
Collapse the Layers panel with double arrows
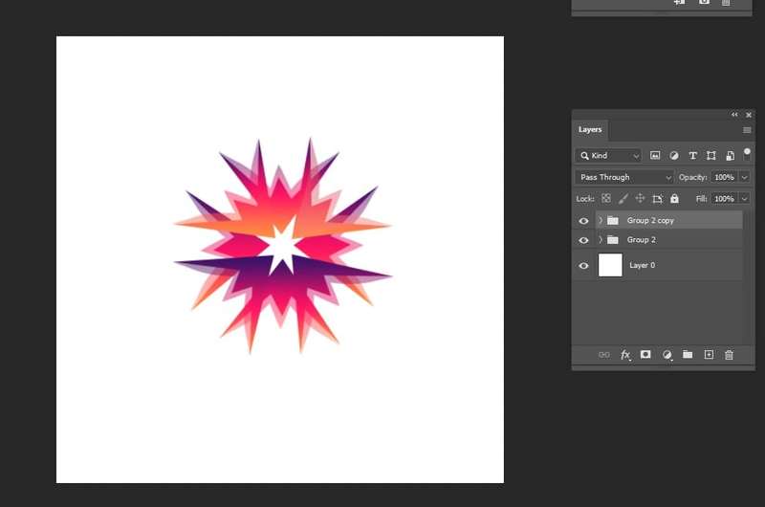click(x=734, y=115)
